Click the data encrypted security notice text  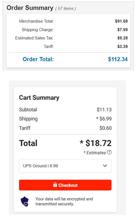tap(64, 201)
